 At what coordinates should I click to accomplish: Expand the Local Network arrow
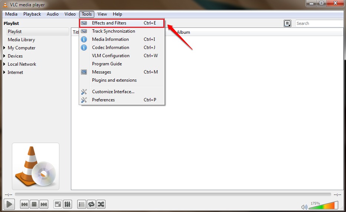point(4,64)
